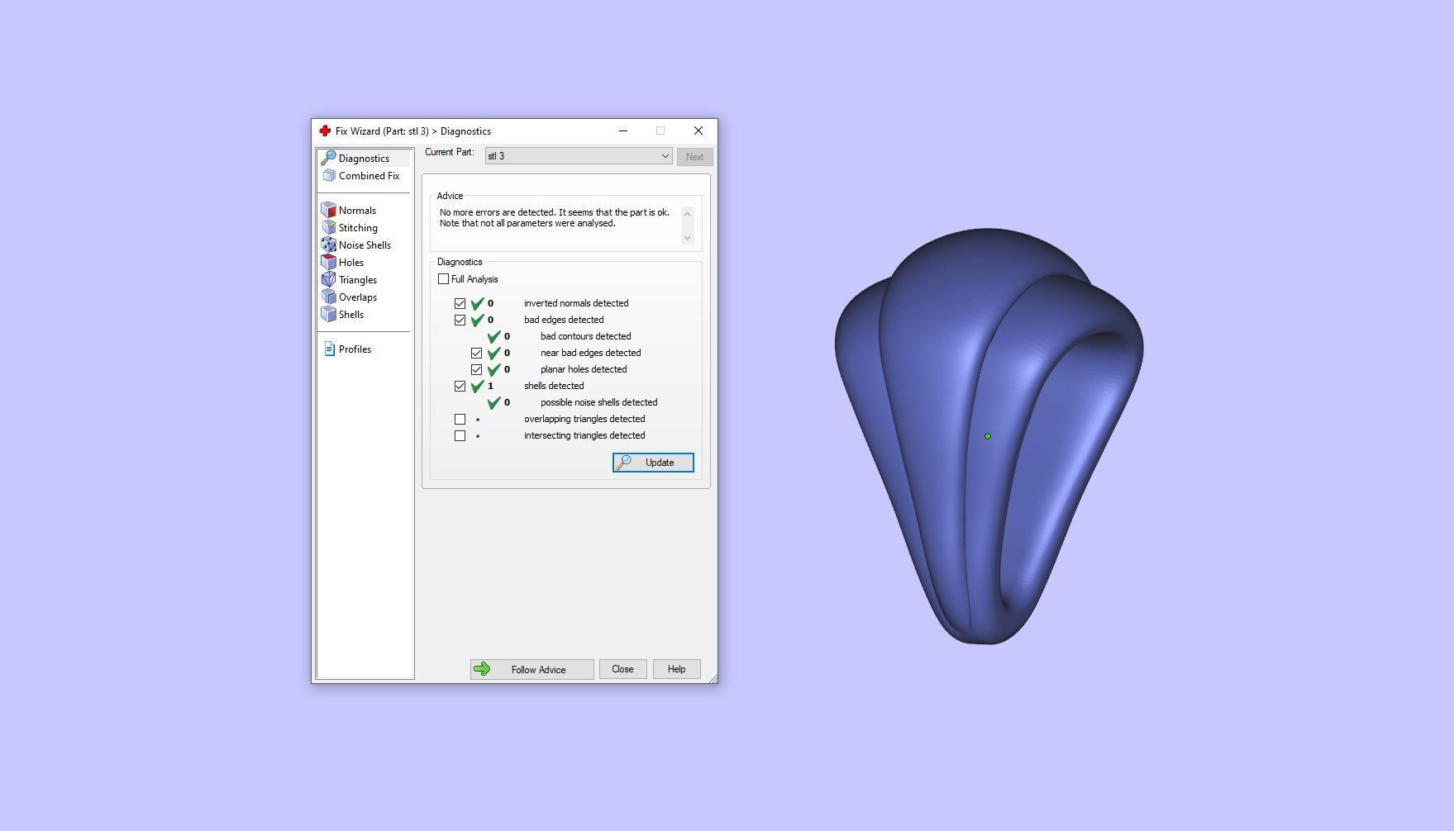Click the Normals cube icon
Image resolution: width=1454 pixels, height=831 pixels.
[x=328, y=210]
